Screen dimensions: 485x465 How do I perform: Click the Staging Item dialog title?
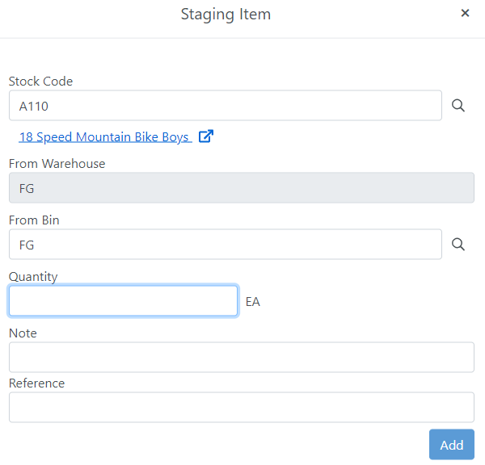click(226, 15)
